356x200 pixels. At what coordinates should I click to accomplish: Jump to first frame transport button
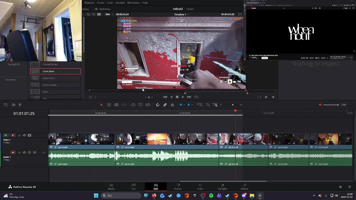point(165,97)
